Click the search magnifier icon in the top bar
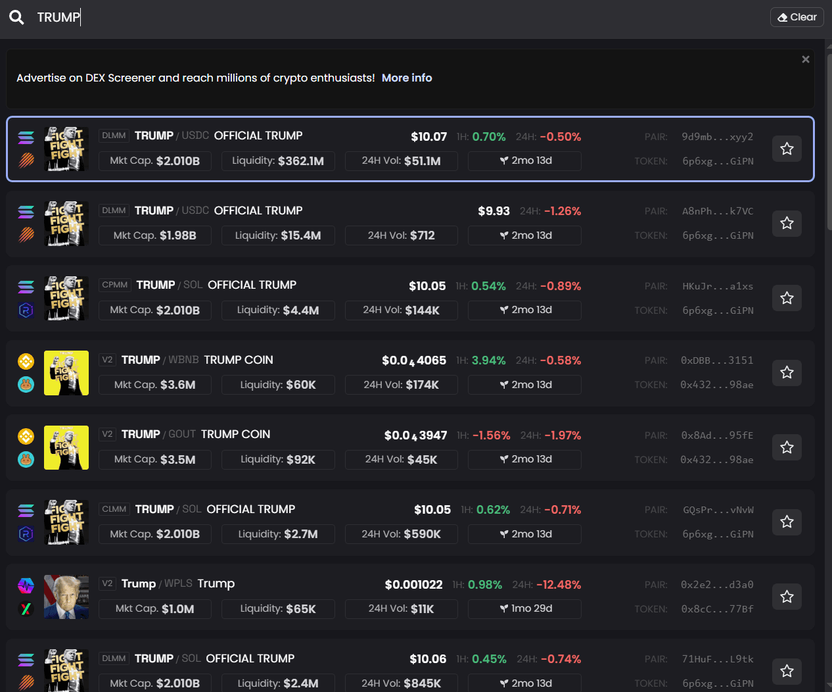 tap(16, 17)
